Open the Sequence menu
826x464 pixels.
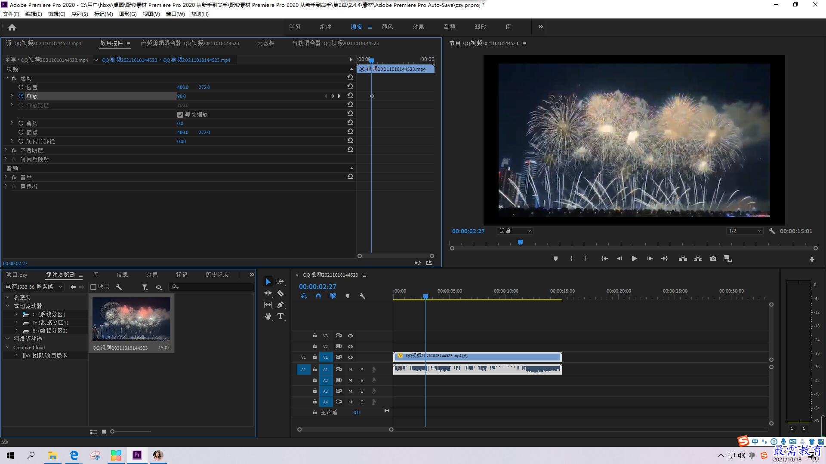(x=80, y=14)
